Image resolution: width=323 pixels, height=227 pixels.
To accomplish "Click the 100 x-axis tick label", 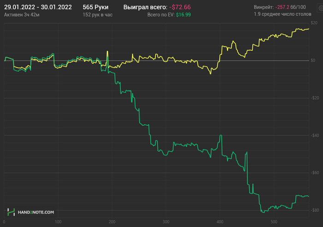I will click(58, 222).
